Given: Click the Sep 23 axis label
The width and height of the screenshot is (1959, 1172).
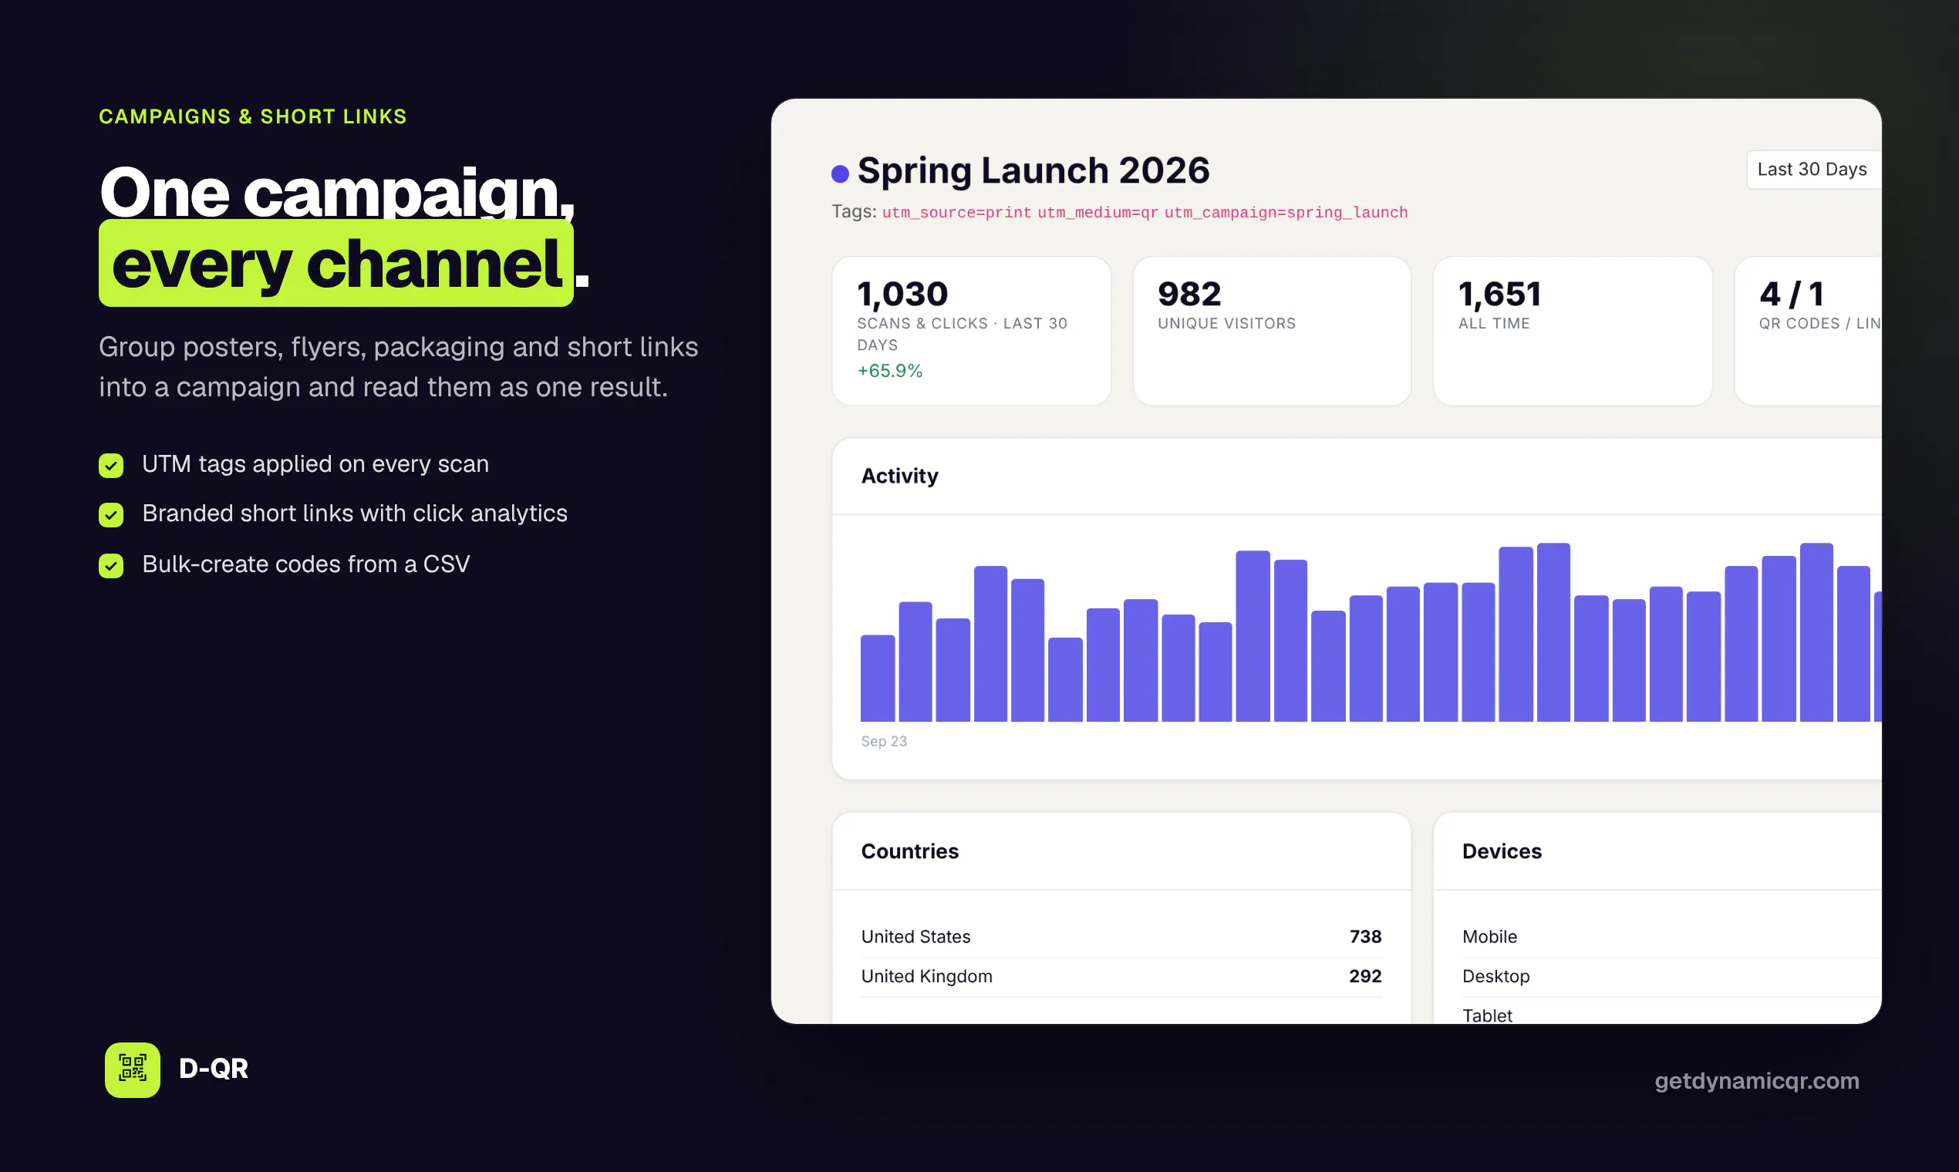Looking at the screenshot, I should click(884, 741).
